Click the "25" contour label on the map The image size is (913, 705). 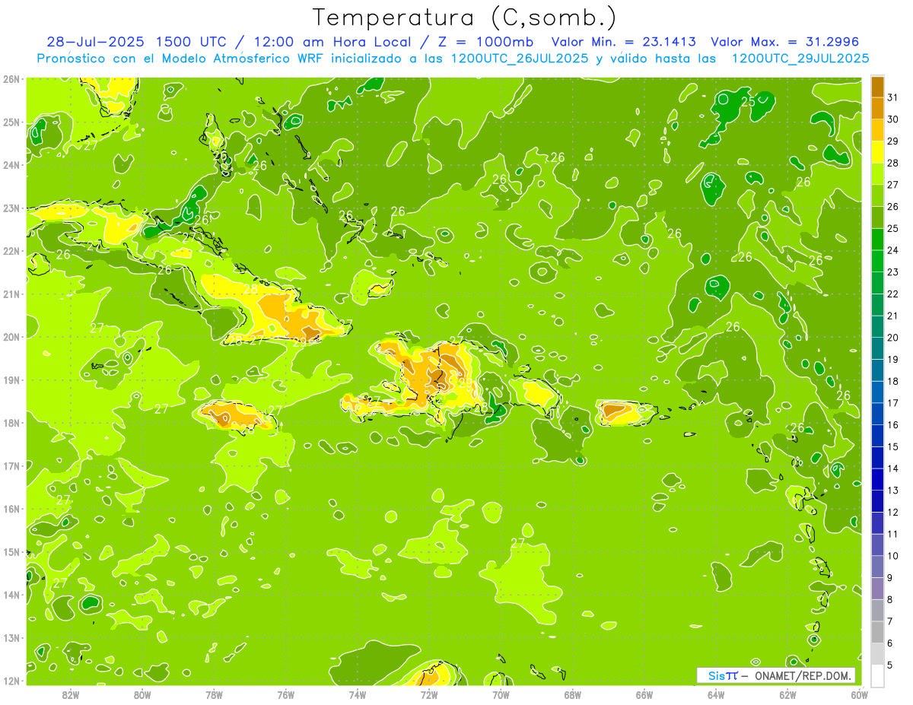pos(748,101)
